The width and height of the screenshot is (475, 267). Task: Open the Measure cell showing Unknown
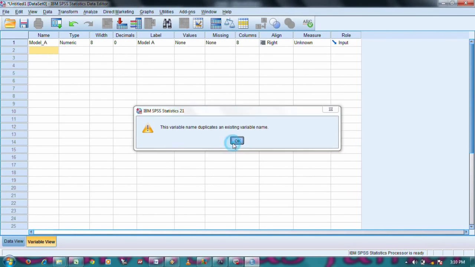(312, 43)
